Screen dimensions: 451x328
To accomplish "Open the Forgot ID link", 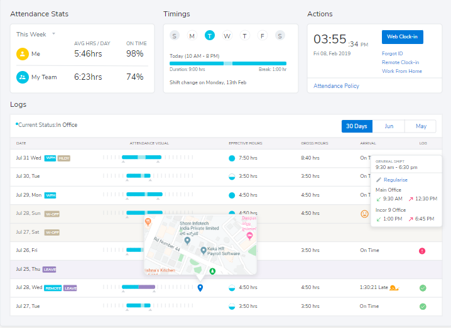I will click(x=393, y=53).
